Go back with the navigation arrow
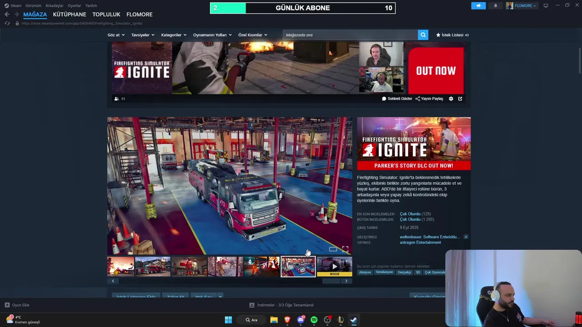Screen dimensions: 582x327 tap(7, 15)
